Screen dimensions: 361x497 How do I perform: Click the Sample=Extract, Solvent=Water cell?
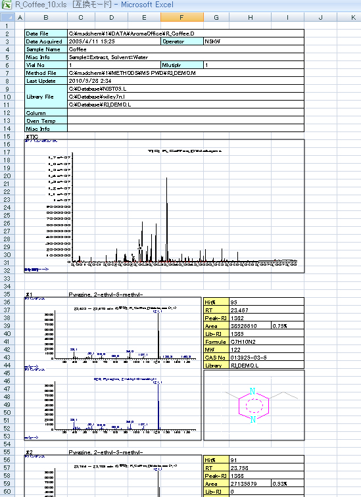tap(185, 57)
